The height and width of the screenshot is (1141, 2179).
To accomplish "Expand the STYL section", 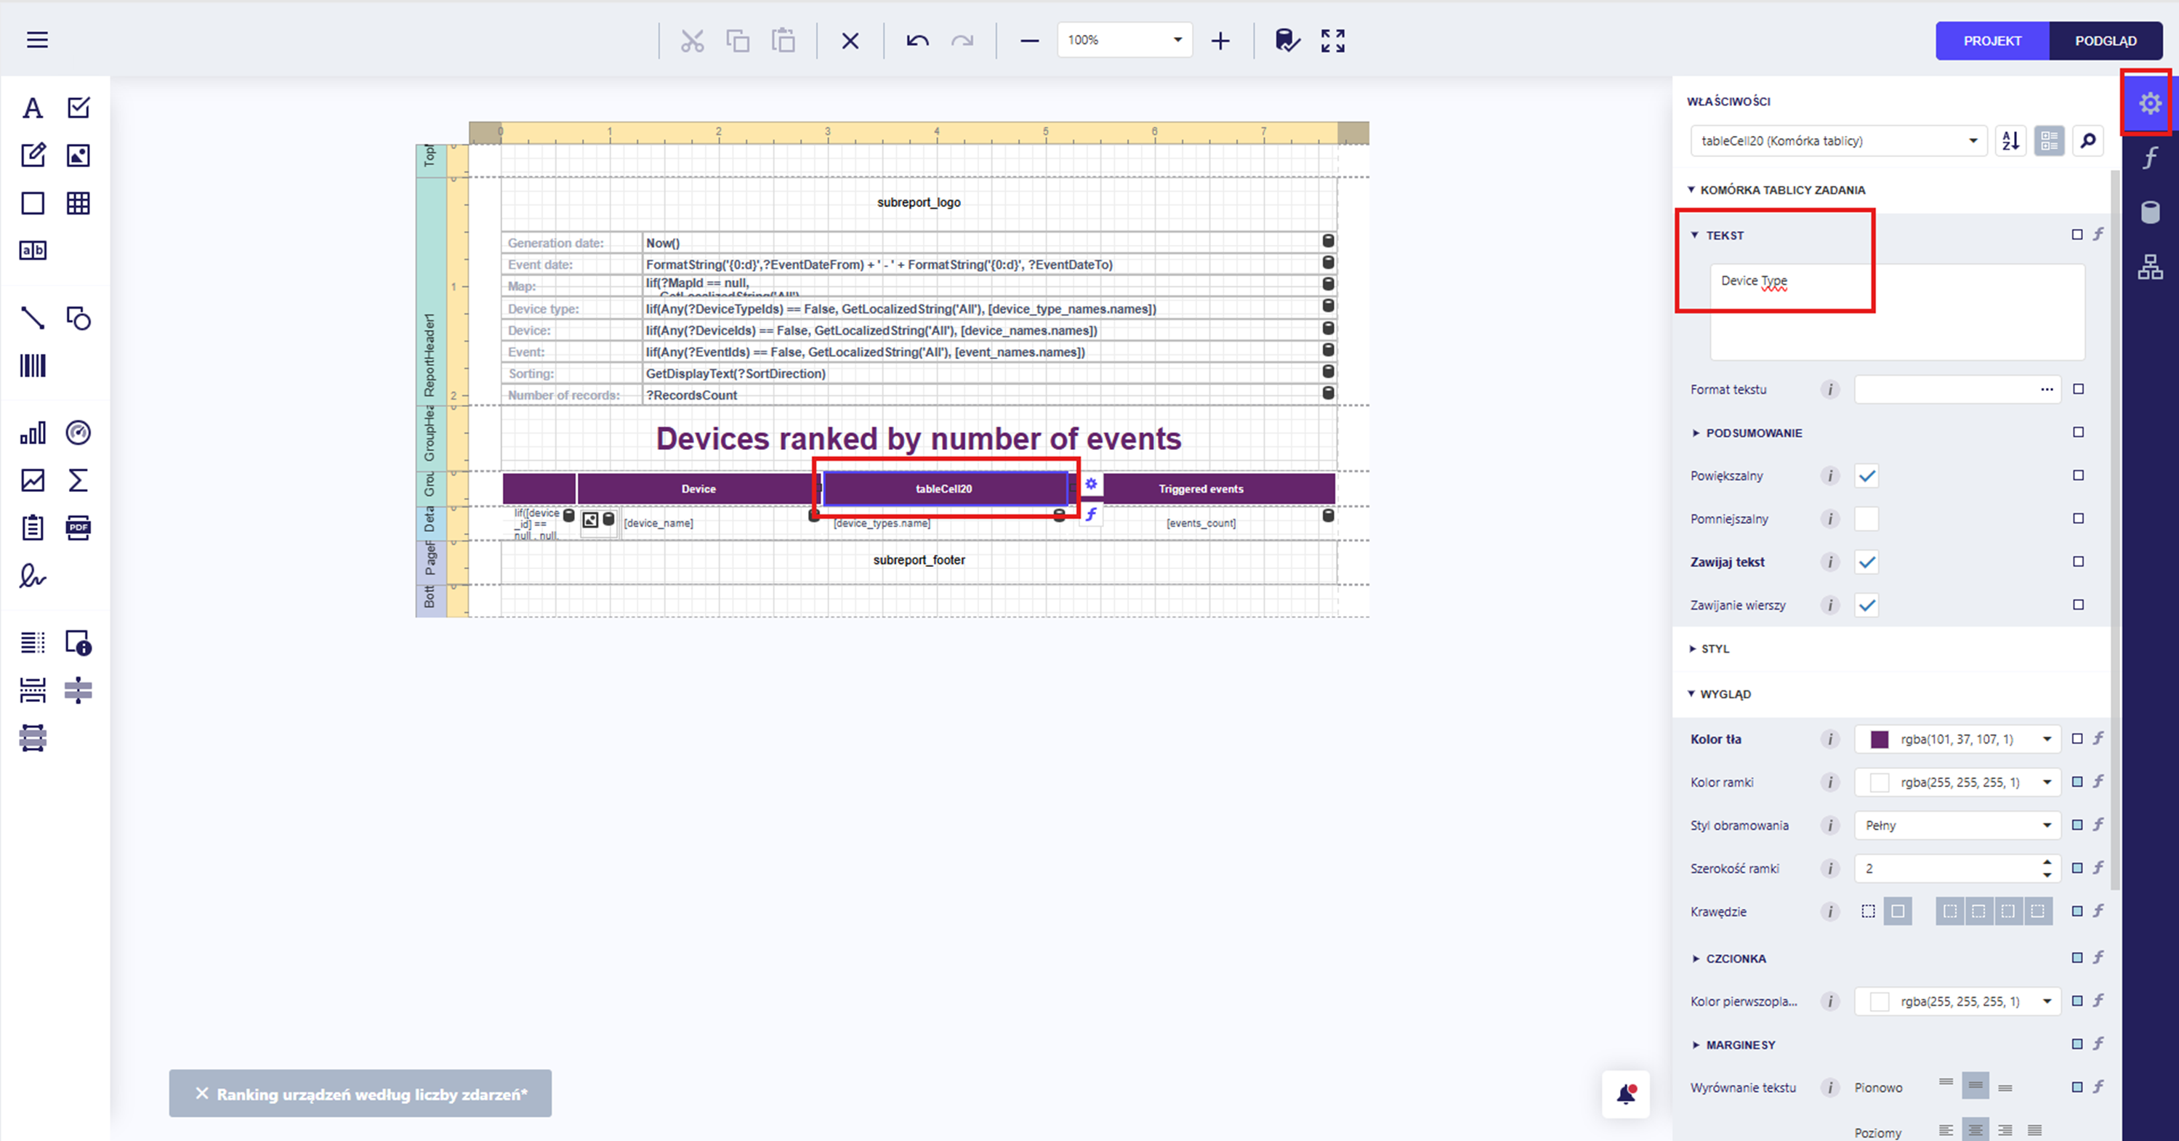I will 1714,649.
